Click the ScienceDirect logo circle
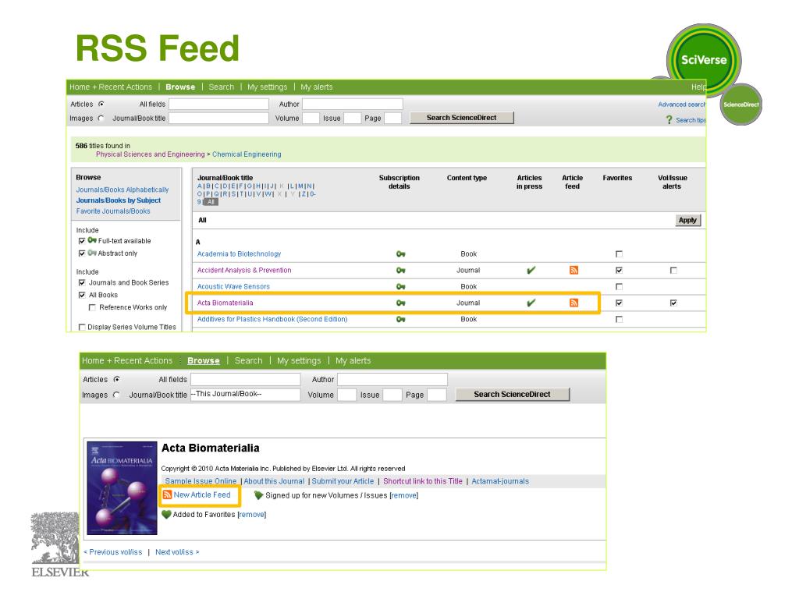This screenshot has width=799, height=599. pos(741,105)
